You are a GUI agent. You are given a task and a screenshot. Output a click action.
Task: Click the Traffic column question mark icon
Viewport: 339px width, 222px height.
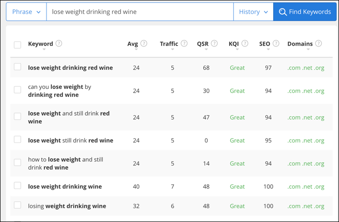pyautogui.click(x=184, y=44)
